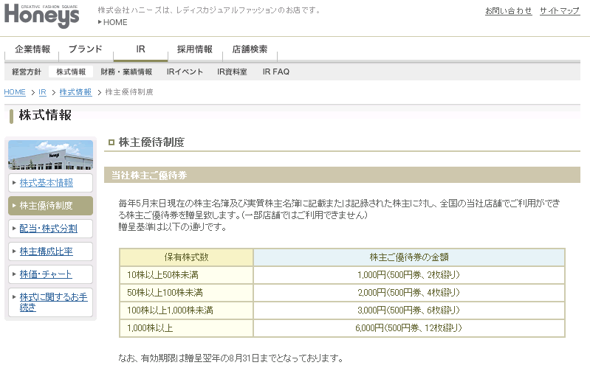590x368 pixels.
Task: Select the 店舗検索 tab
Action: coord(250,49)
